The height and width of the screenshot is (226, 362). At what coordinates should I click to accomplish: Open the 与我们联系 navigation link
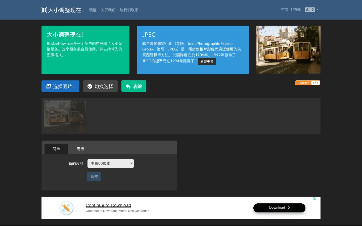click(x=129, y=10)
